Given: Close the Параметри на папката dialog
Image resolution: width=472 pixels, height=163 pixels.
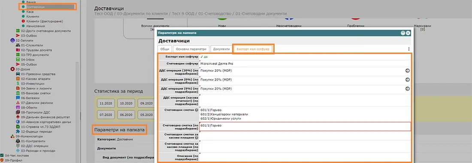Looking at the screenshot, I should point(408,33).
